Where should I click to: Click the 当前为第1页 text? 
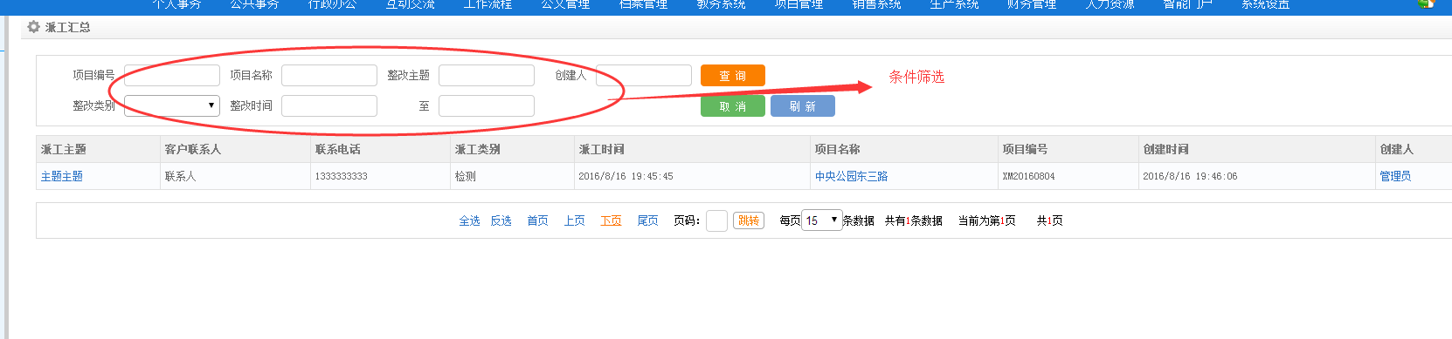tap(987, 221)
